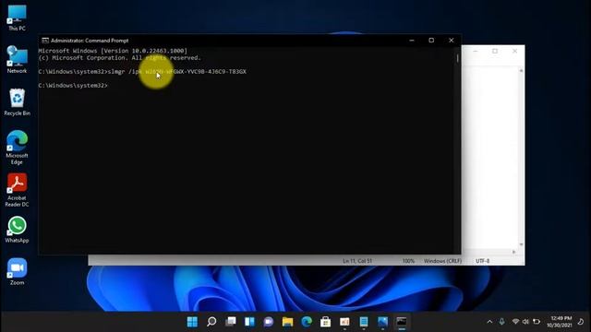Switch to Notepad on the taskbar

tap(364, 322)
